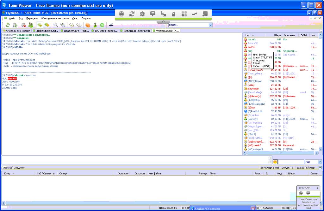324x211 pixels.
Task: Collapse the 821277975 TeamViewer panel chevron
Action: point(317,188)
